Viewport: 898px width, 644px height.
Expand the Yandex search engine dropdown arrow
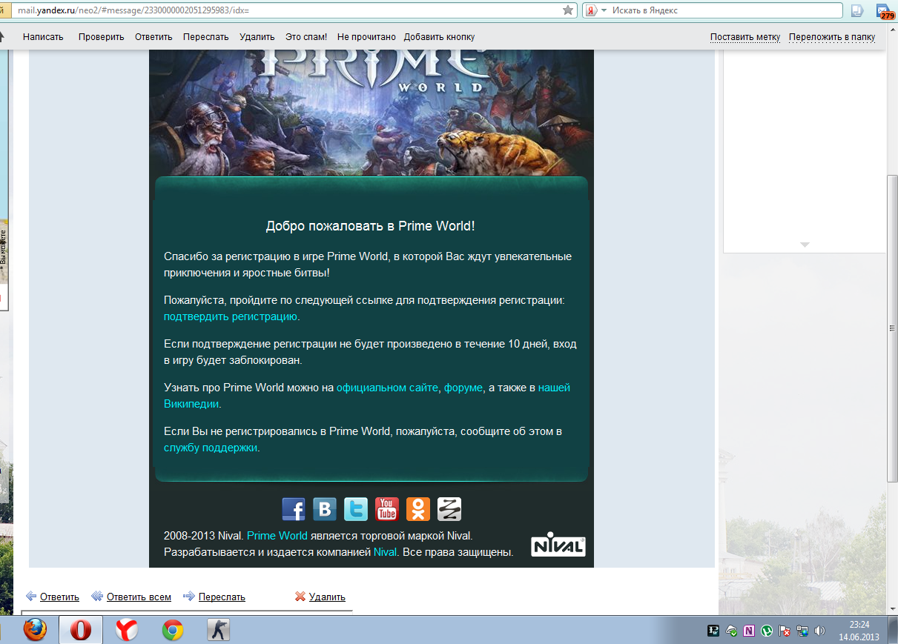(604, 10)
